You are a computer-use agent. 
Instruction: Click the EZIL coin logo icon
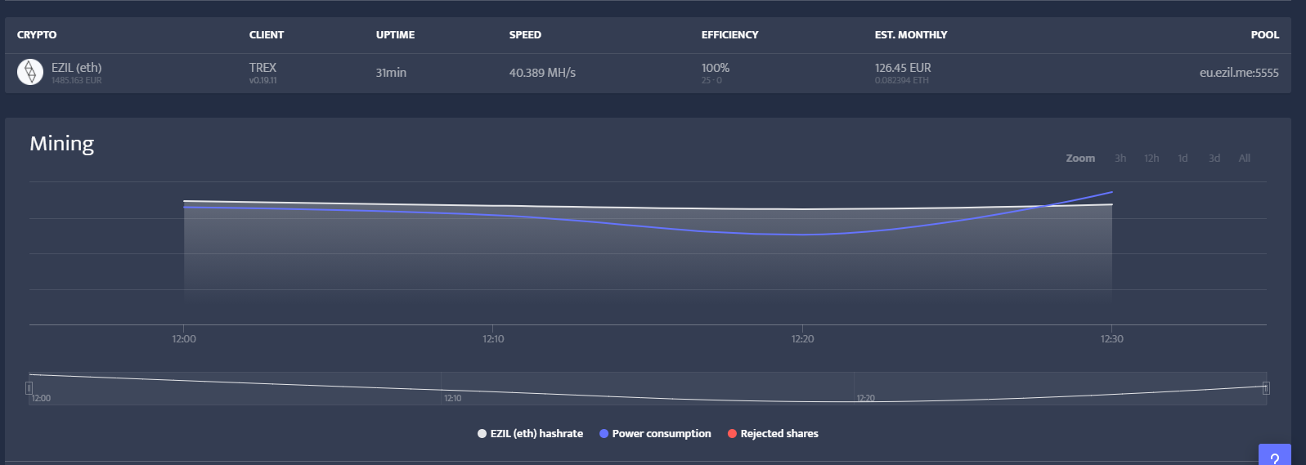click(30, 72)
